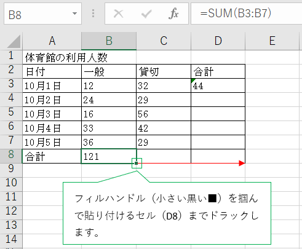Select row 5 header
The image size is (302, 249).
[x=11, y=114]
